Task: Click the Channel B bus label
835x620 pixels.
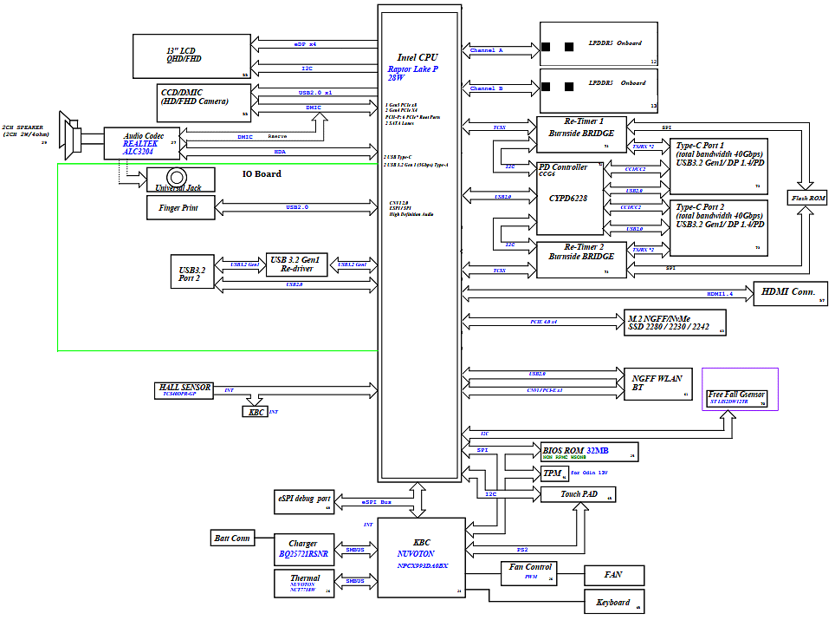Action: pyautogui.click(x=486, y=88)
